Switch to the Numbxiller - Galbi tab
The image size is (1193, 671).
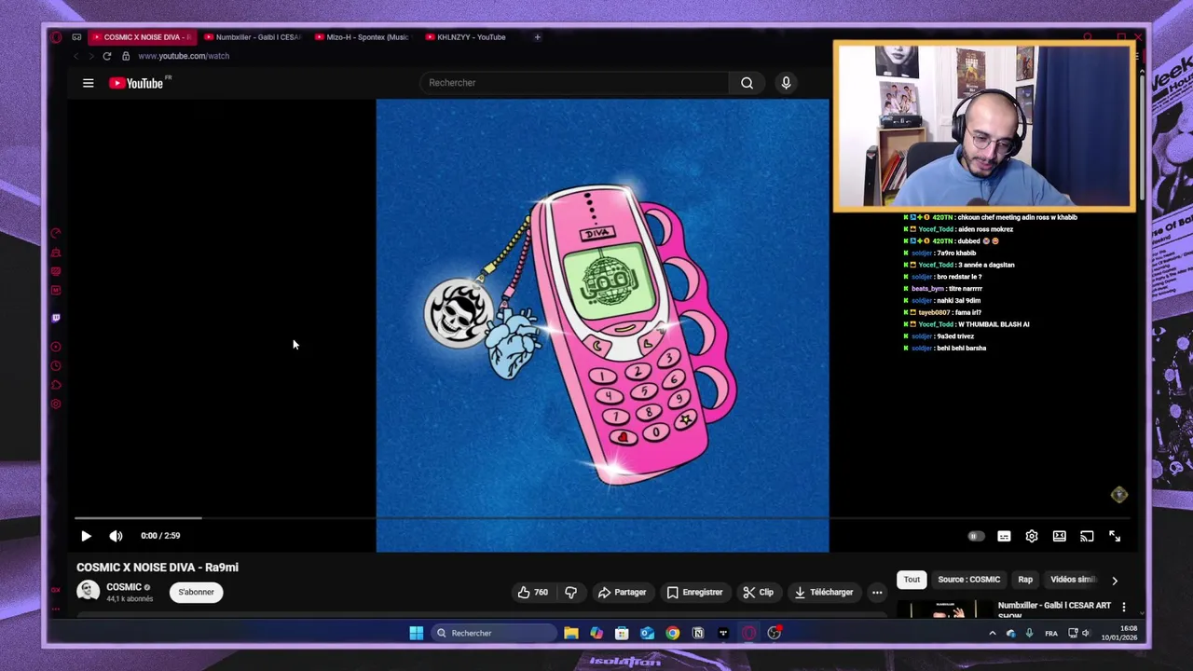click(252, 37)
